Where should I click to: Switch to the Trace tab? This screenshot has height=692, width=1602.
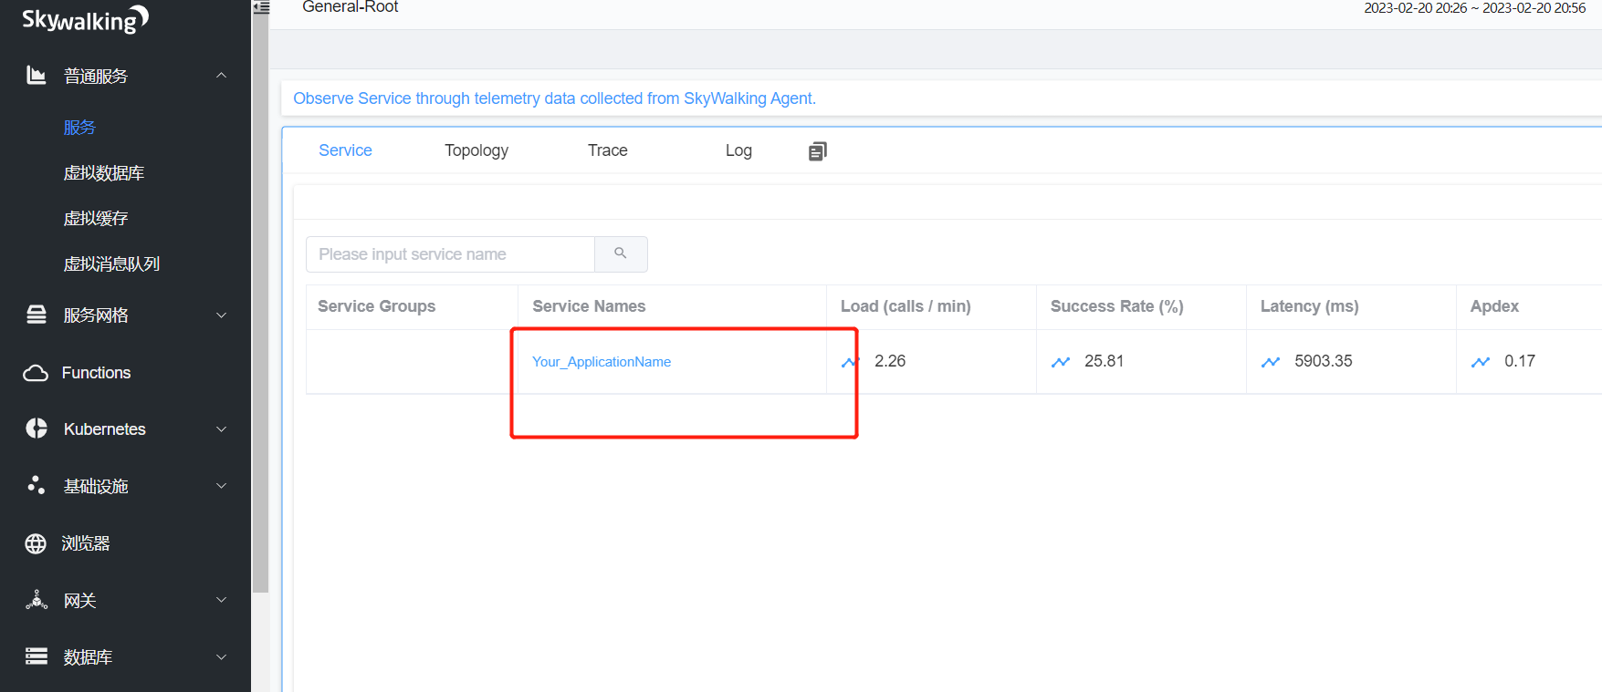tap(607, 150)
